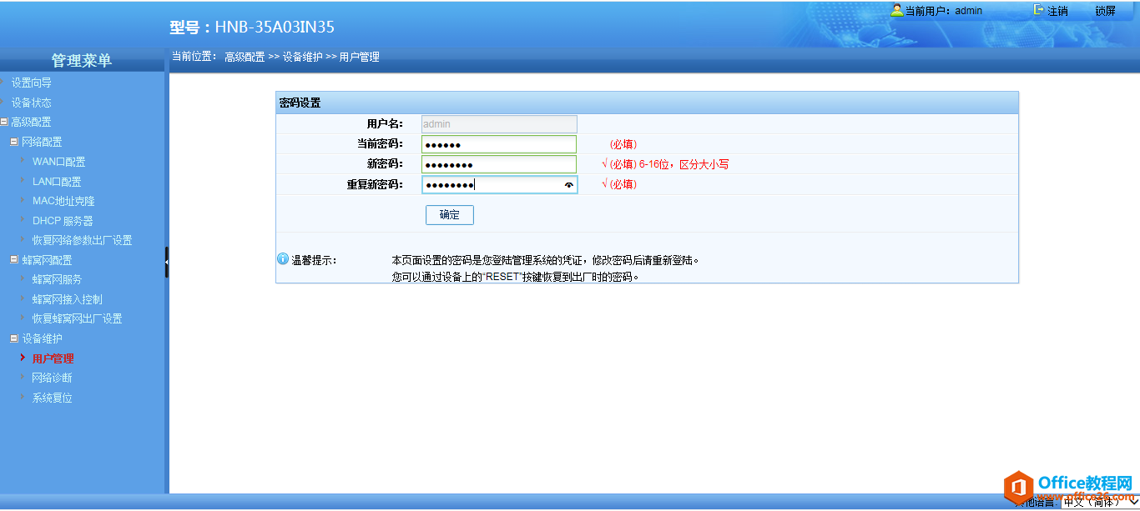The image size is (1140, 511).
Task: Open LAN口配置 page
Action: pyautogui.click(x=57, y=181)
